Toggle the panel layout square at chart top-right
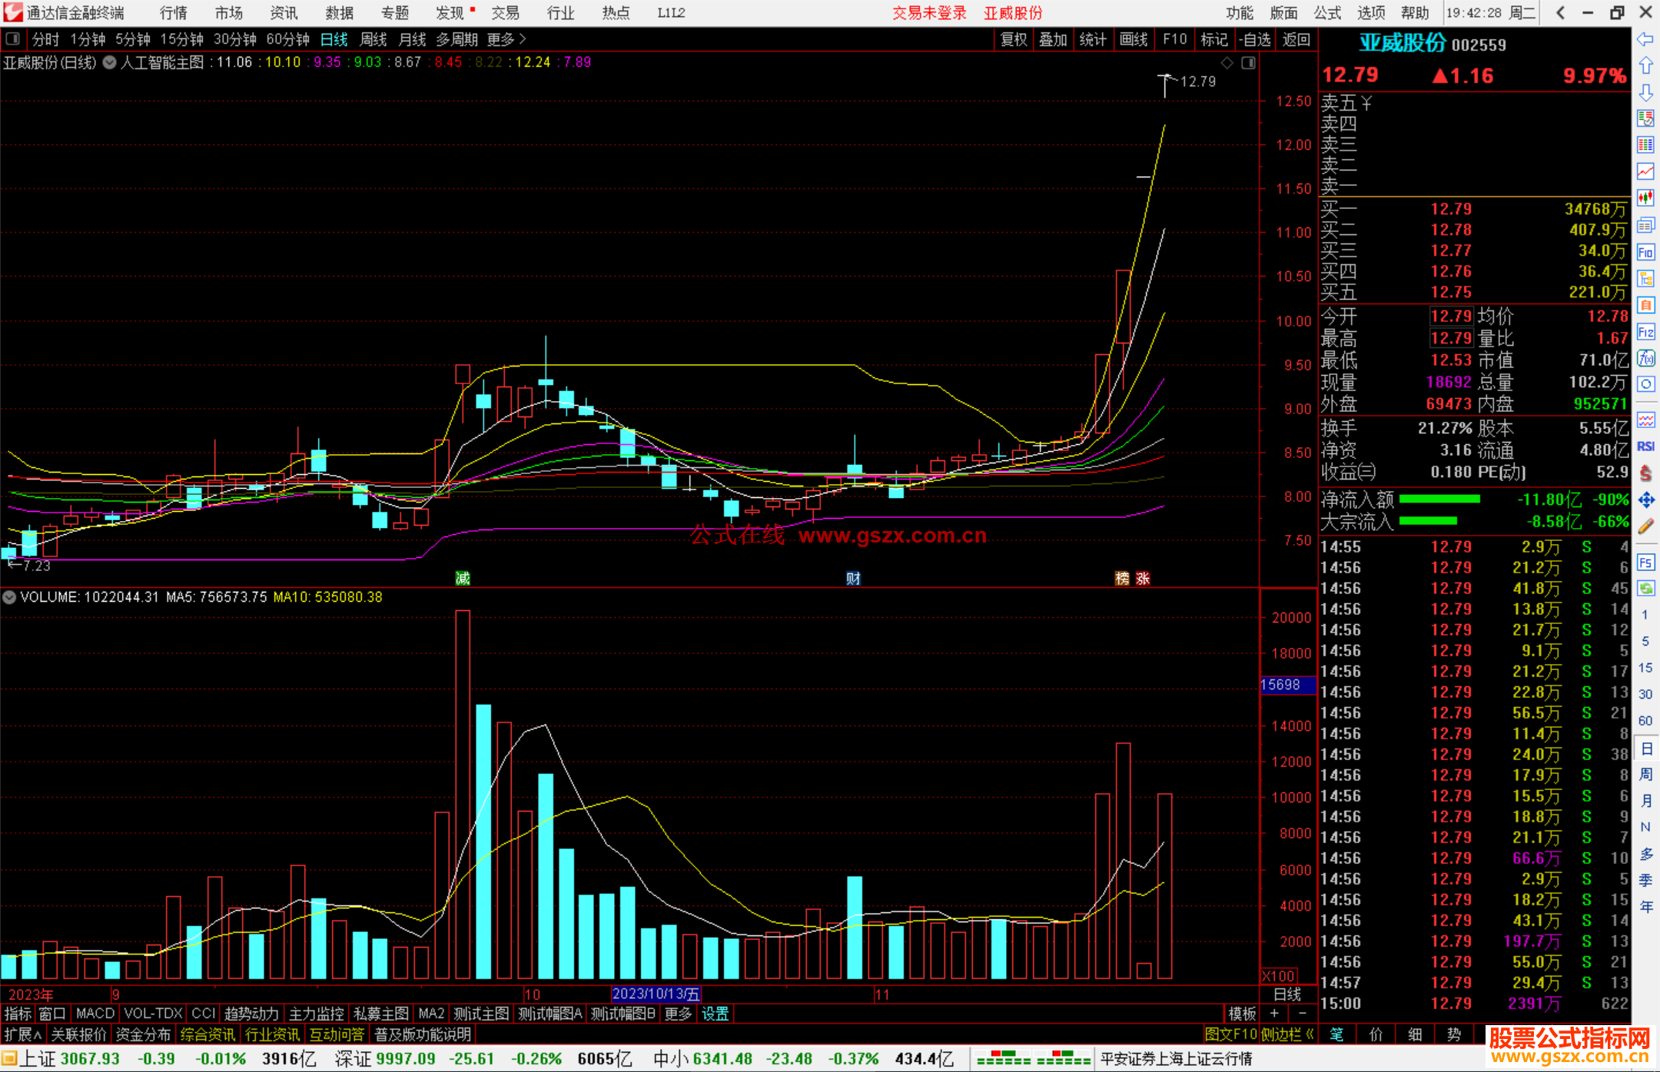Image resolution: width=1660 pixels, height=1072 pixels. click(x=1248, y=63)
